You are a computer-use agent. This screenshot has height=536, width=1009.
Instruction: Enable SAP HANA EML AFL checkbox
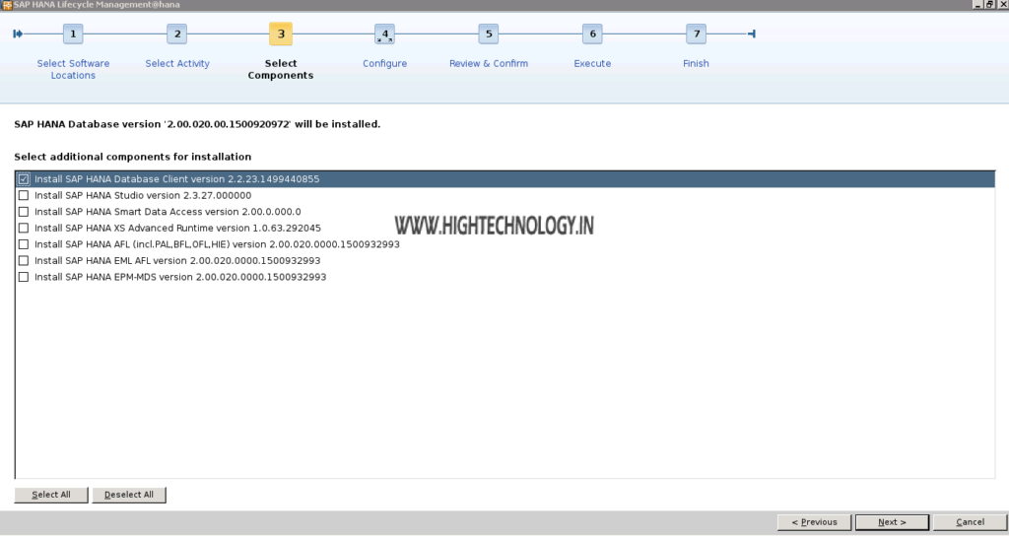click(x=24, y=260)
